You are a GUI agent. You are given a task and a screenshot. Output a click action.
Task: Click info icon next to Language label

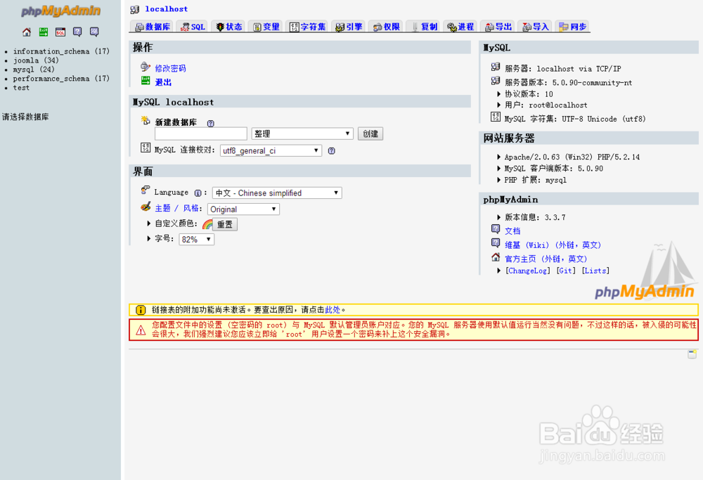tap(198, 193)
